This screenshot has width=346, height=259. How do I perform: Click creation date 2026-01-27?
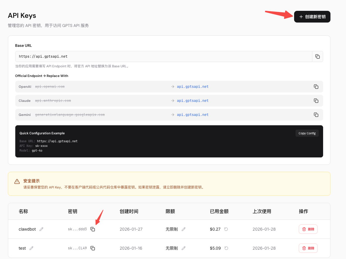tap(131, 229)
